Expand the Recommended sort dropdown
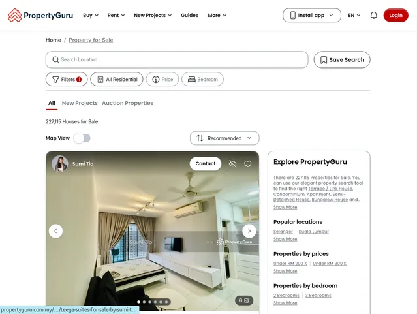The height and width of the screenshot is (314, 417). [x=224, y=138]
